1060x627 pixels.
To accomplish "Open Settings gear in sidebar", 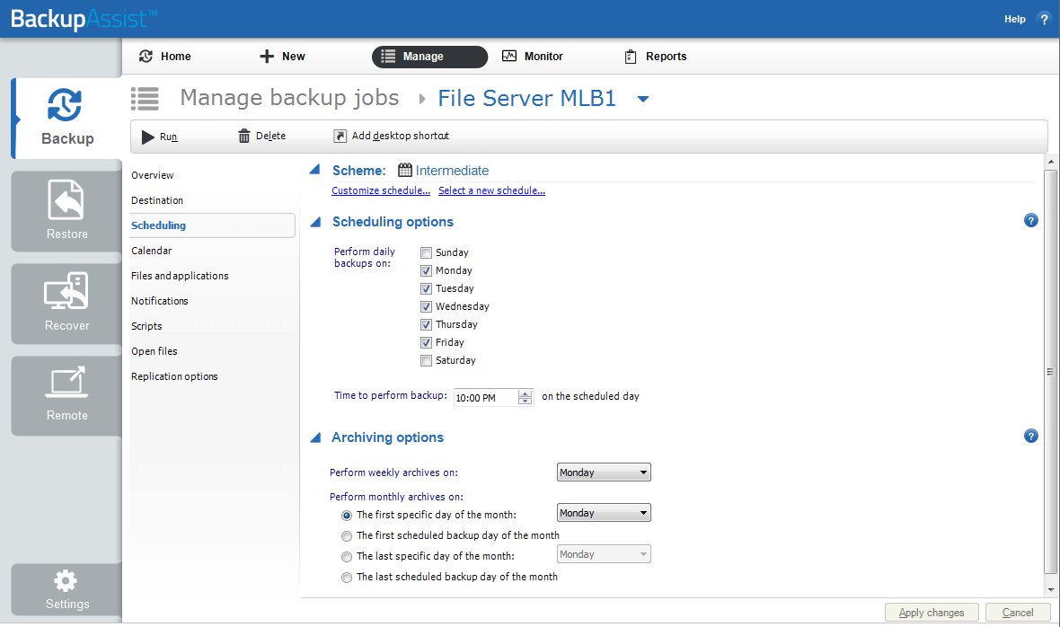I will pyautogui.click(x=66, y=581).
